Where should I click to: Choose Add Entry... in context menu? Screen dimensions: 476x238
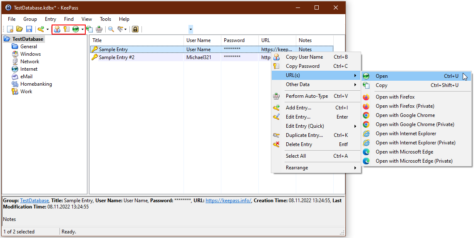(316, 107)
